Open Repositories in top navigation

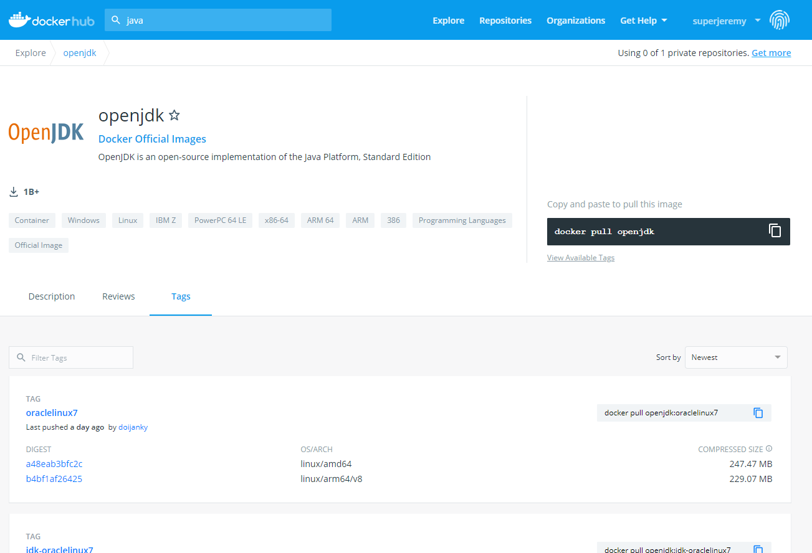(x=505, y=21)
